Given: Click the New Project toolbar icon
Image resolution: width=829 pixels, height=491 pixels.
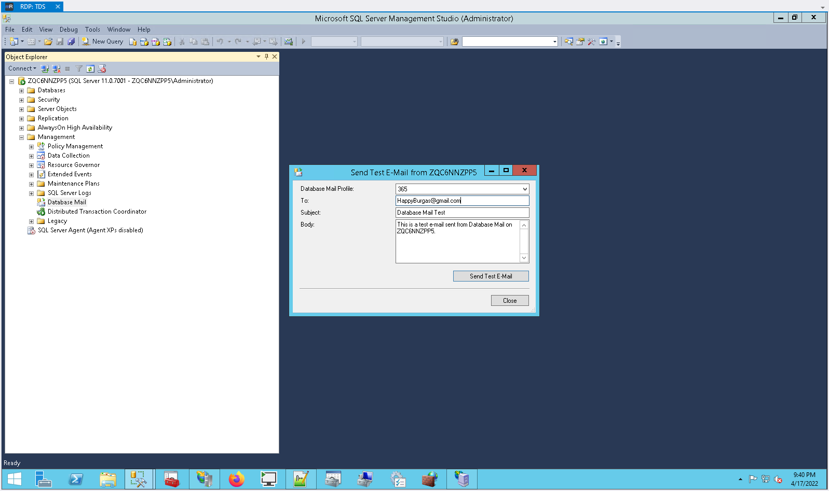Looking at the screenshot, I should pos(14,41).
